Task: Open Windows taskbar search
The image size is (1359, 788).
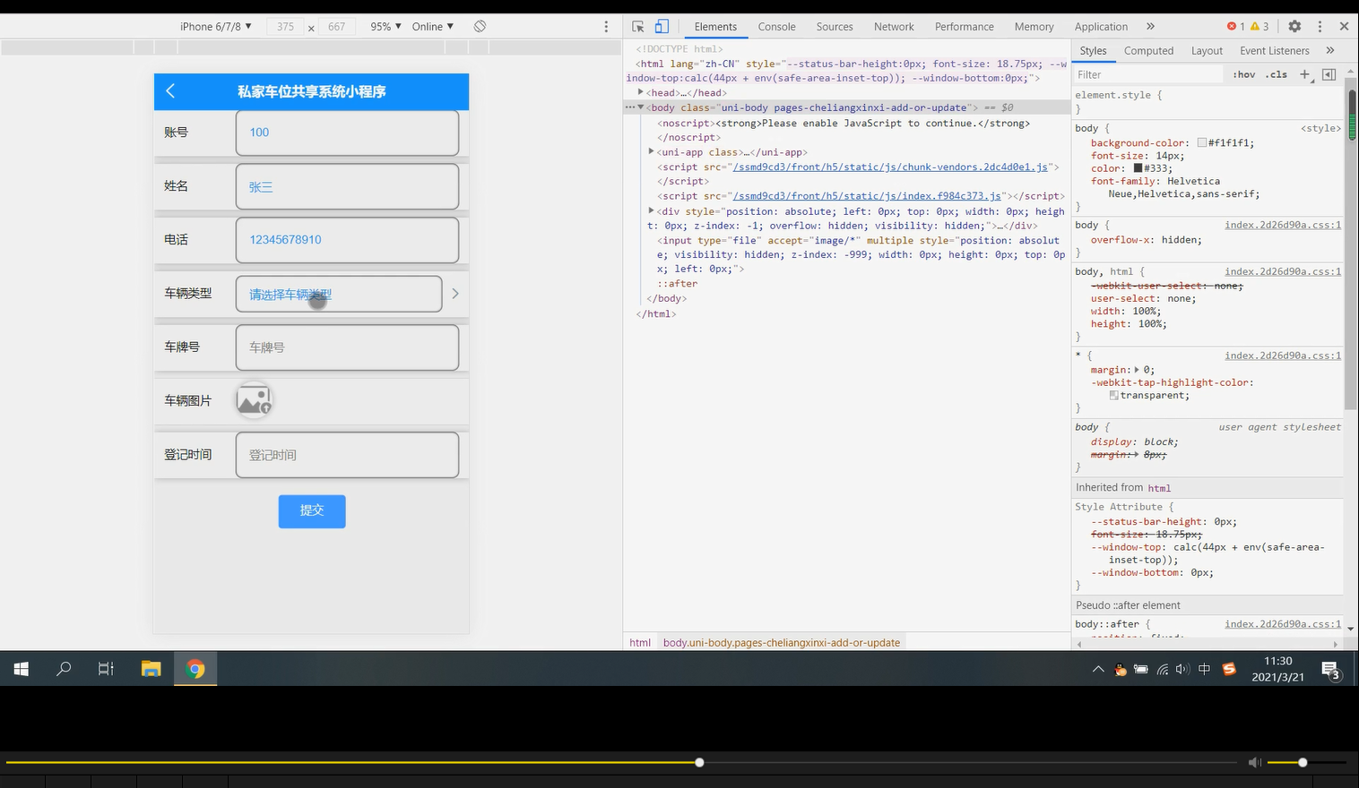Action: pyautogui.click(x=64, y=668)
